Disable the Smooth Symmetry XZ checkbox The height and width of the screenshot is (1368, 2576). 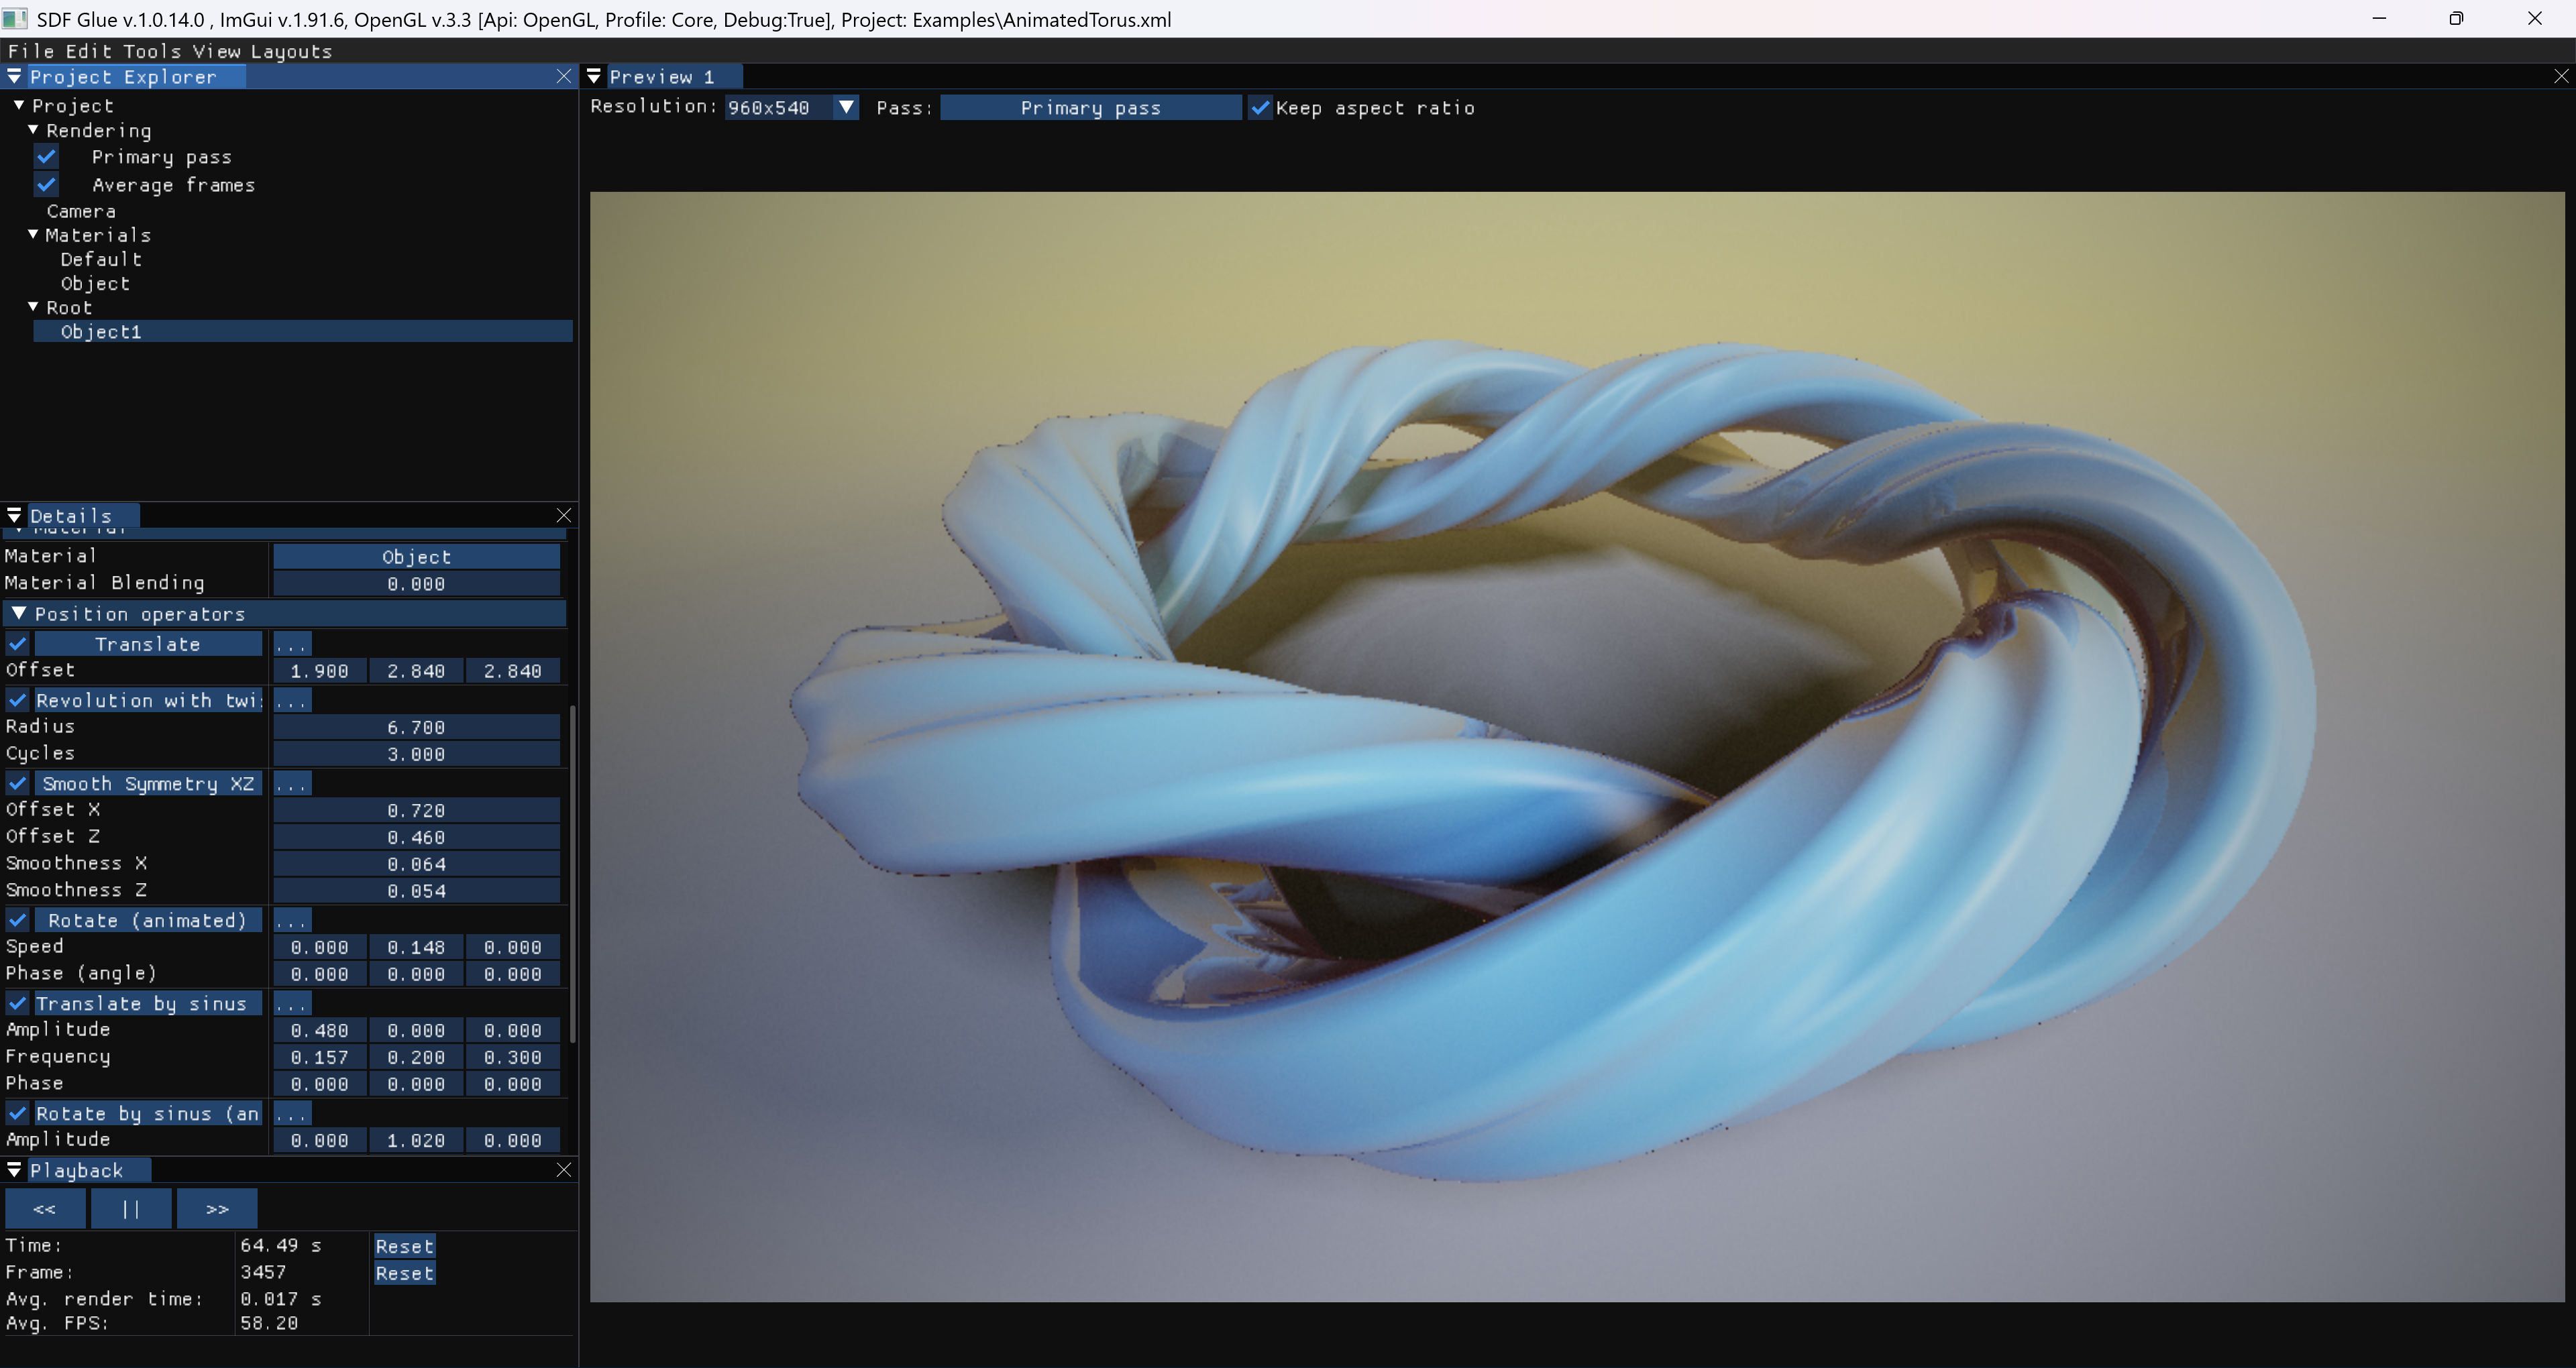18,784
